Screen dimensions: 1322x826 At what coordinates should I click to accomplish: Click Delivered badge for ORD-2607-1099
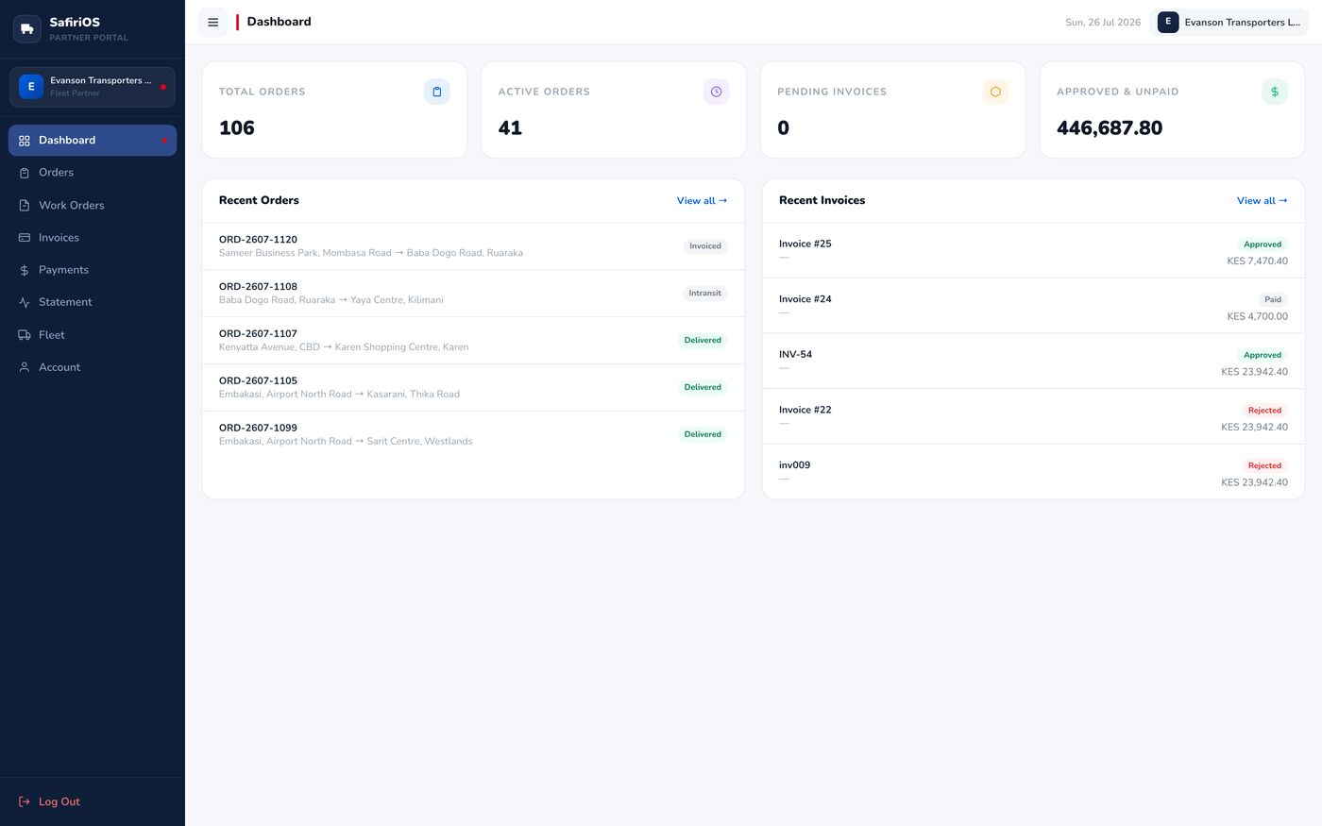pyautogui.click(x=703, y=435)
